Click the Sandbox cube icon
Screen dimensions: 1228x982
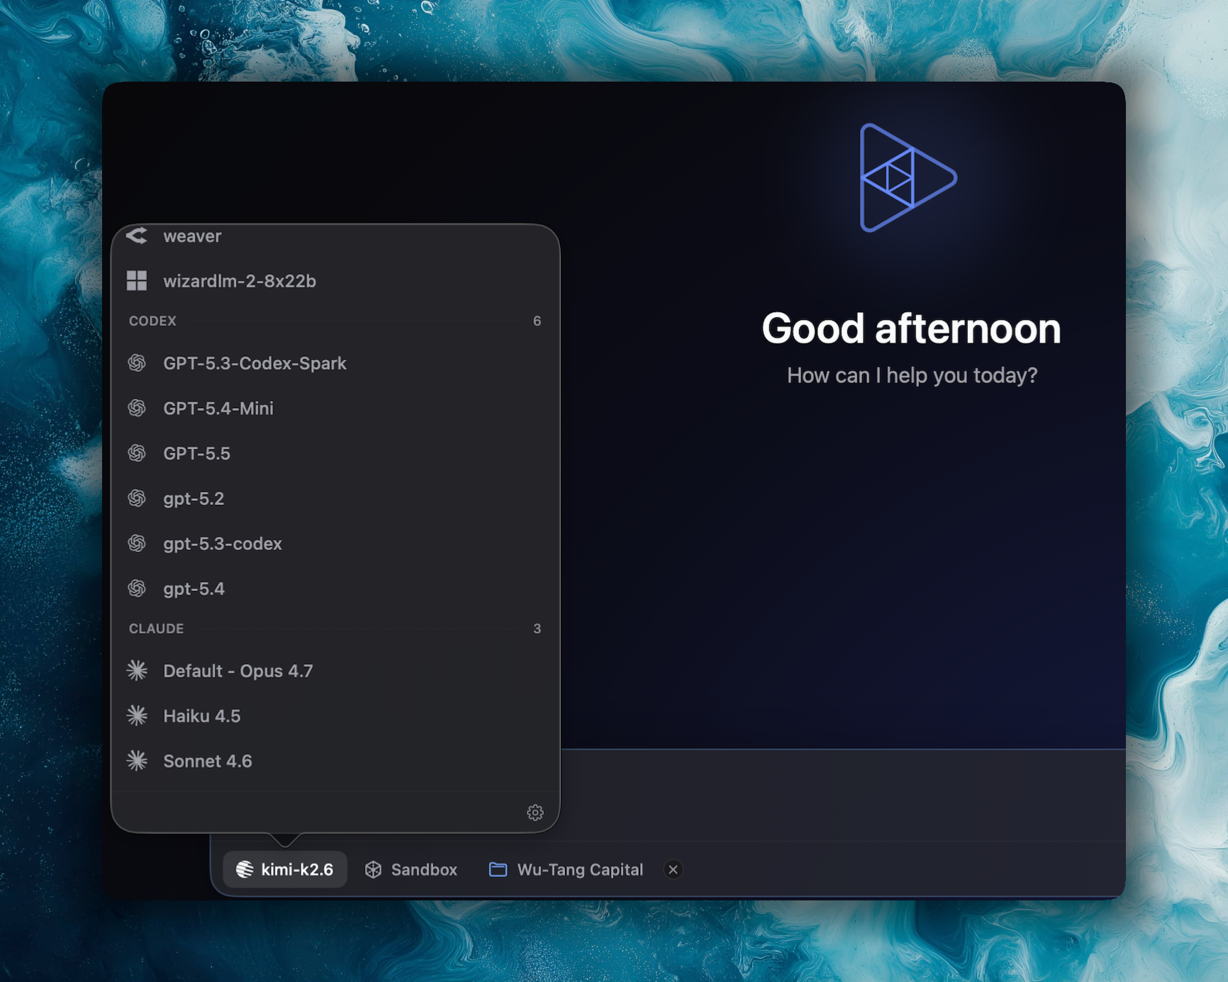[x=373, y=870]
